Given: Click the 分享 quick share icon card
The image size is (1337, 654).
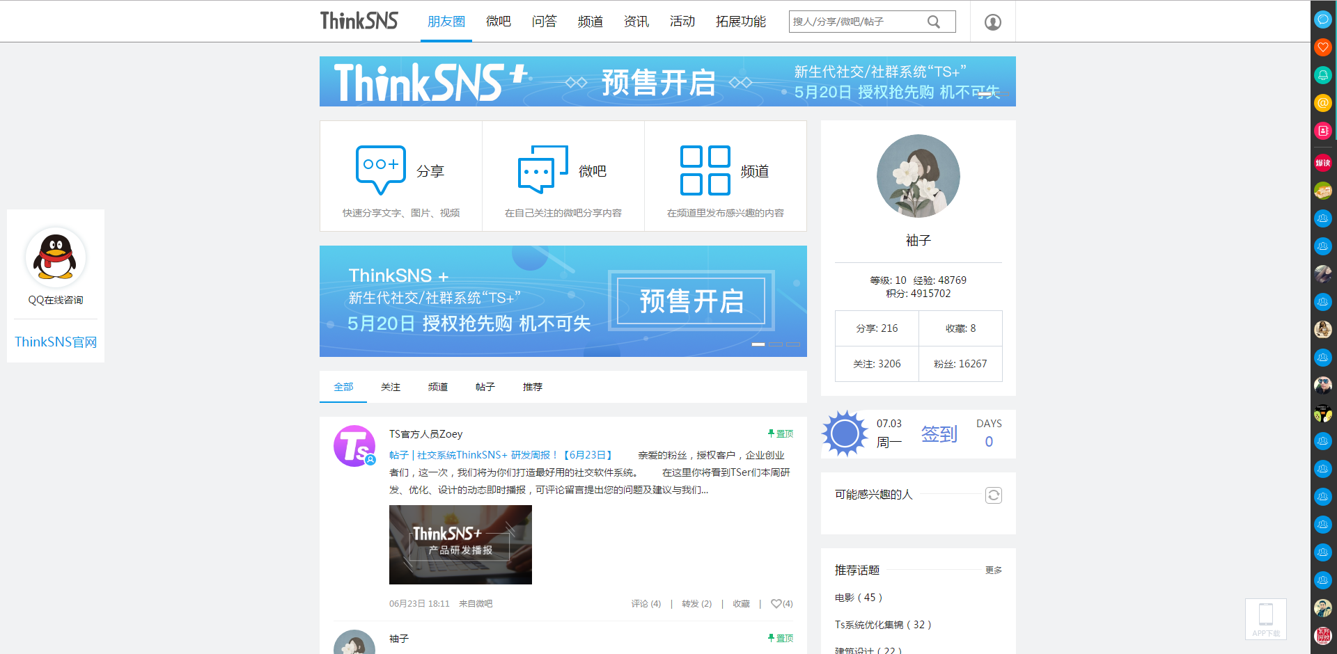Looking at the screenshot, I should pyautogui.click(x=381, y=168).
